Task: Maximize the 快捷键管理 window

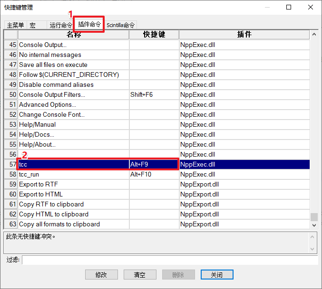Action: coord(289,8)
